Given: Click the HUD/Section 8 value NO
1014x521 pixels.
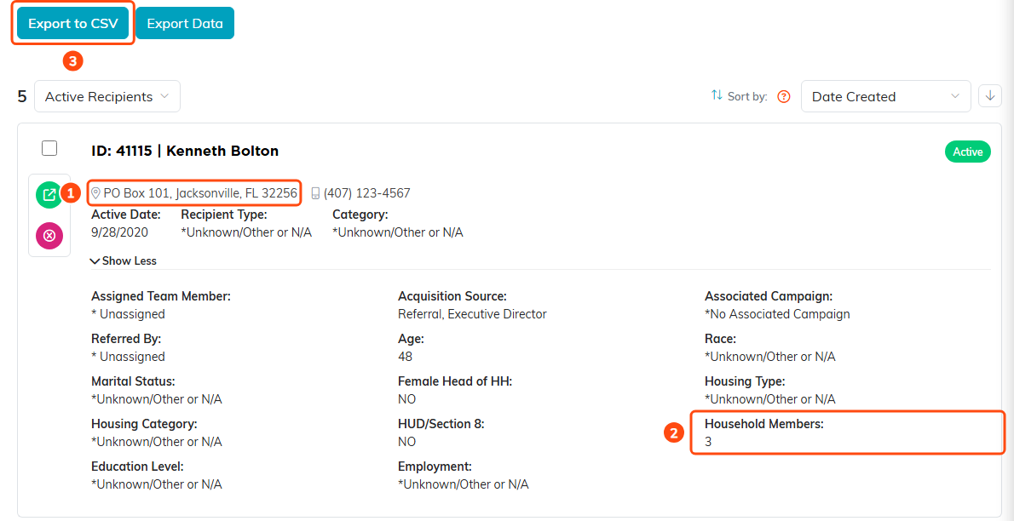Looking at the screenshot, I should click(406, 442).
